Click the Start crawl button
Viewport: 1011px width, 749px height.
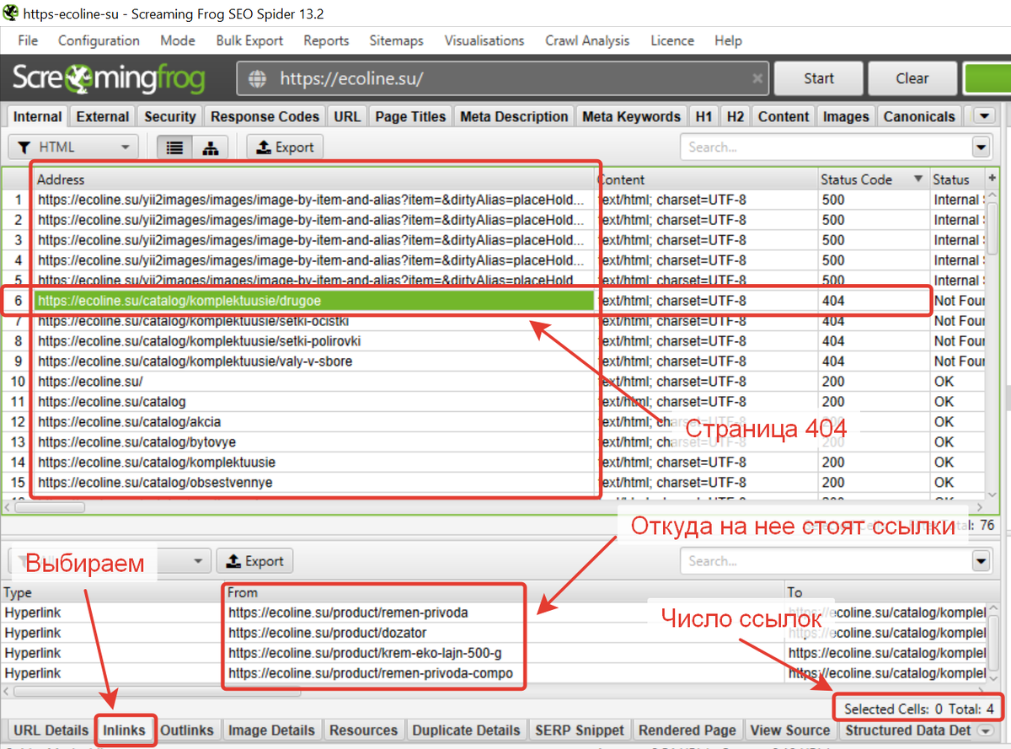click(x=819, y=78)
